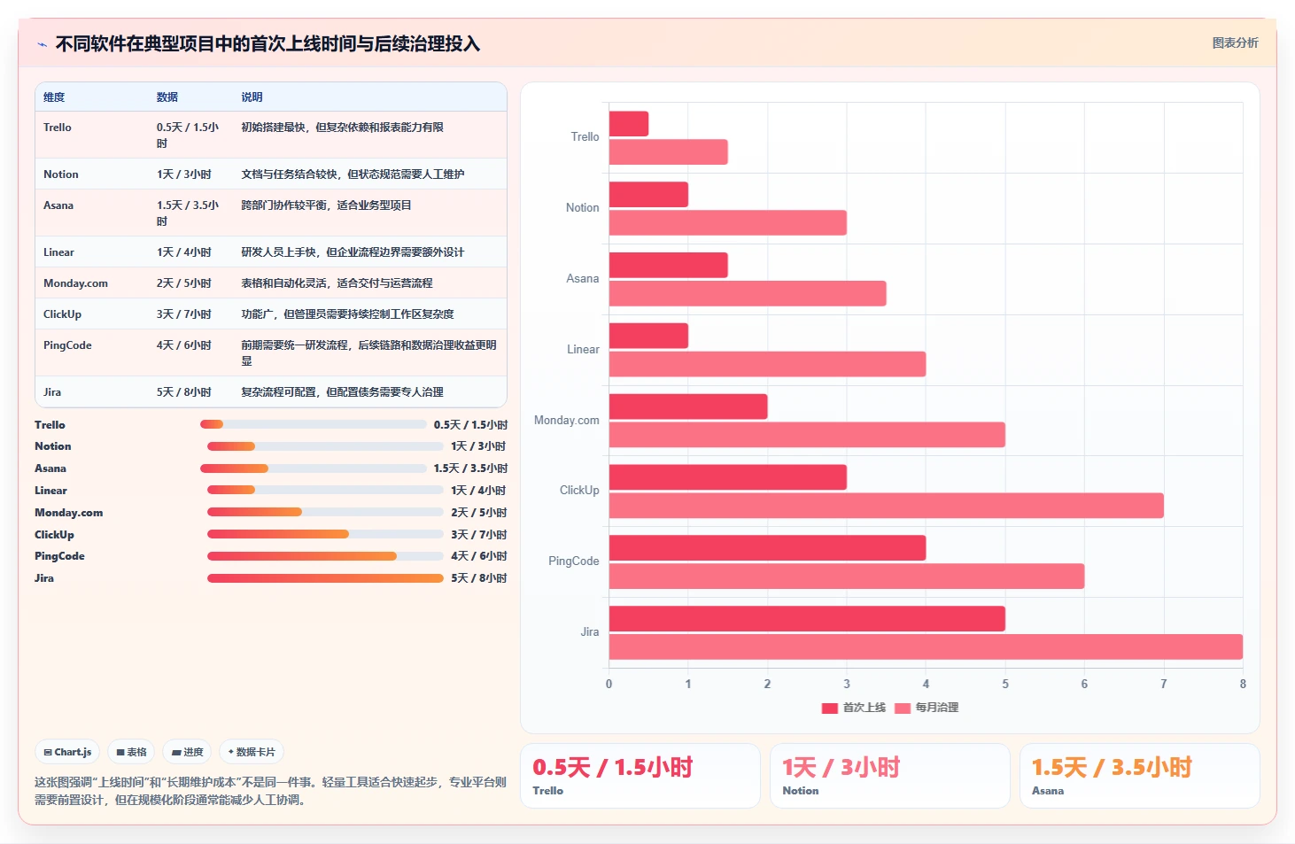The height and width of the screenshot is (844, 1295).
Task: Click the 1.5天 / 3.5小时 value beside Asana's progress bar
Action: click(470, 468)
